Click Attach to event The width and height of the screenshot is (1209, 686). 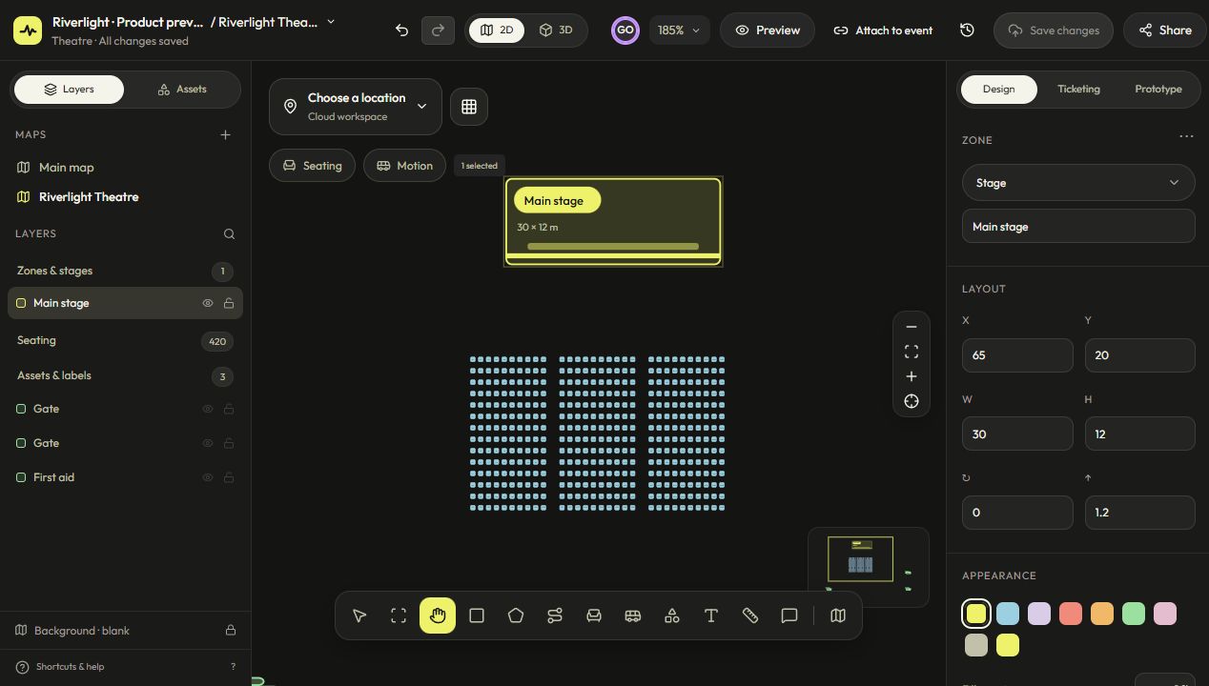click(883, 30)
